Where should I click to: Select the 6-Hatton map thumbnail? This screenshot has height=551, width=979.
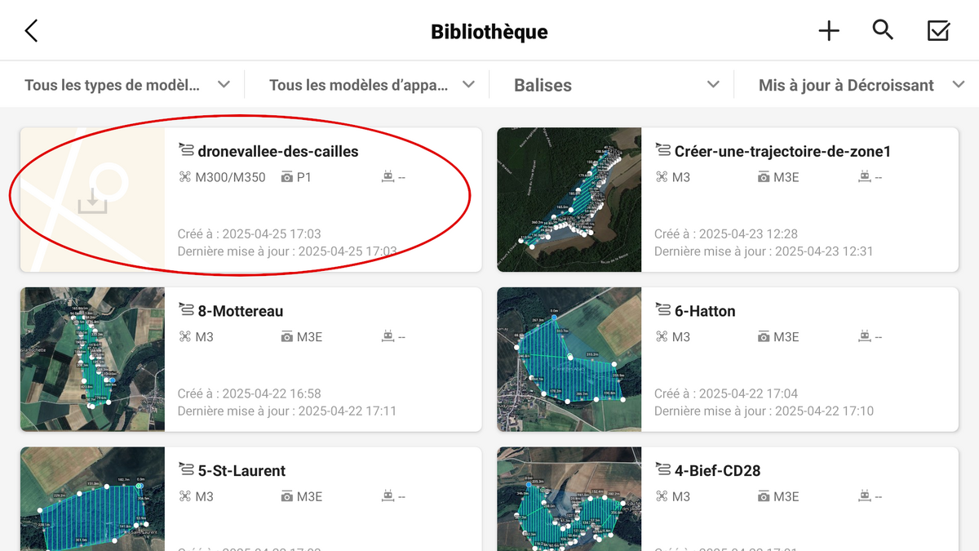[x=569, y=359]
